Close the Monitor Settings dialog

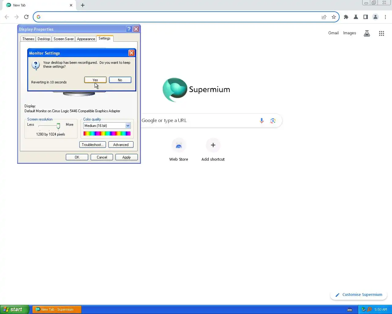coord(131,53)
